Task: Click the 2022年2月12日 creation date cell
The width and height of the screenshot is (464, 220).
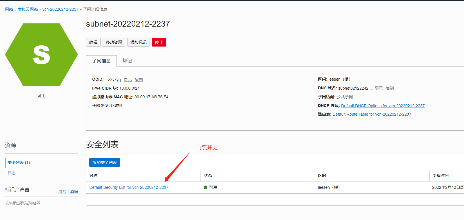Action: coord(448,187)
